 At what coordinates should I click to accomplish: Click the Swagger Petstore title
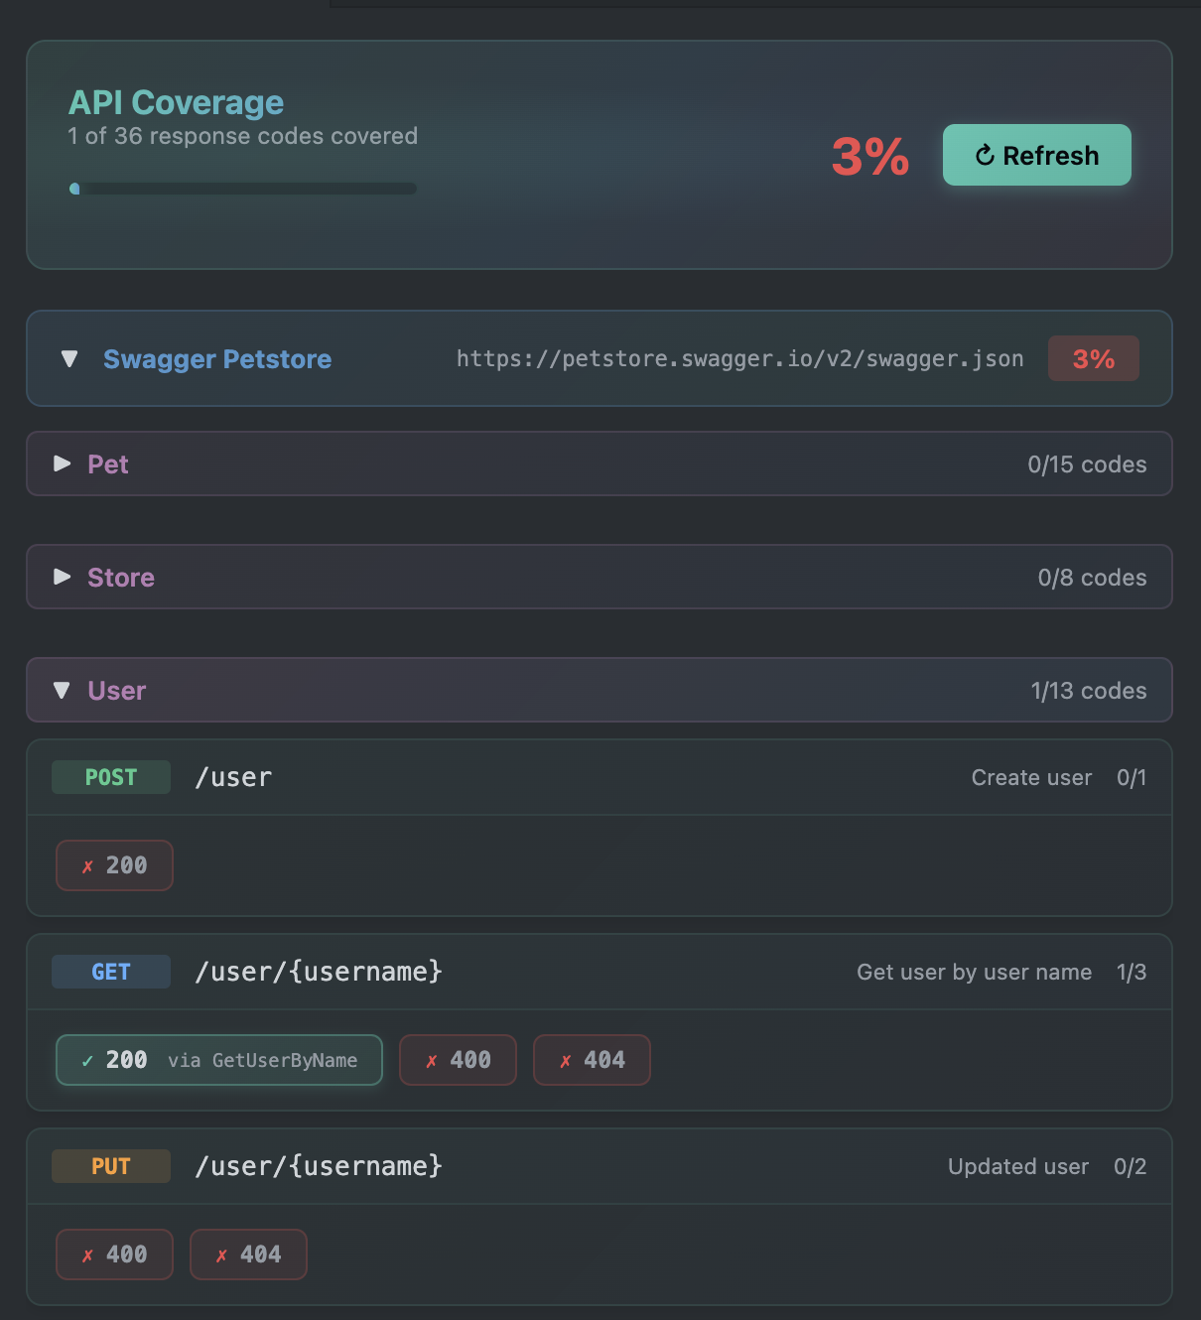tap(217, 358)
